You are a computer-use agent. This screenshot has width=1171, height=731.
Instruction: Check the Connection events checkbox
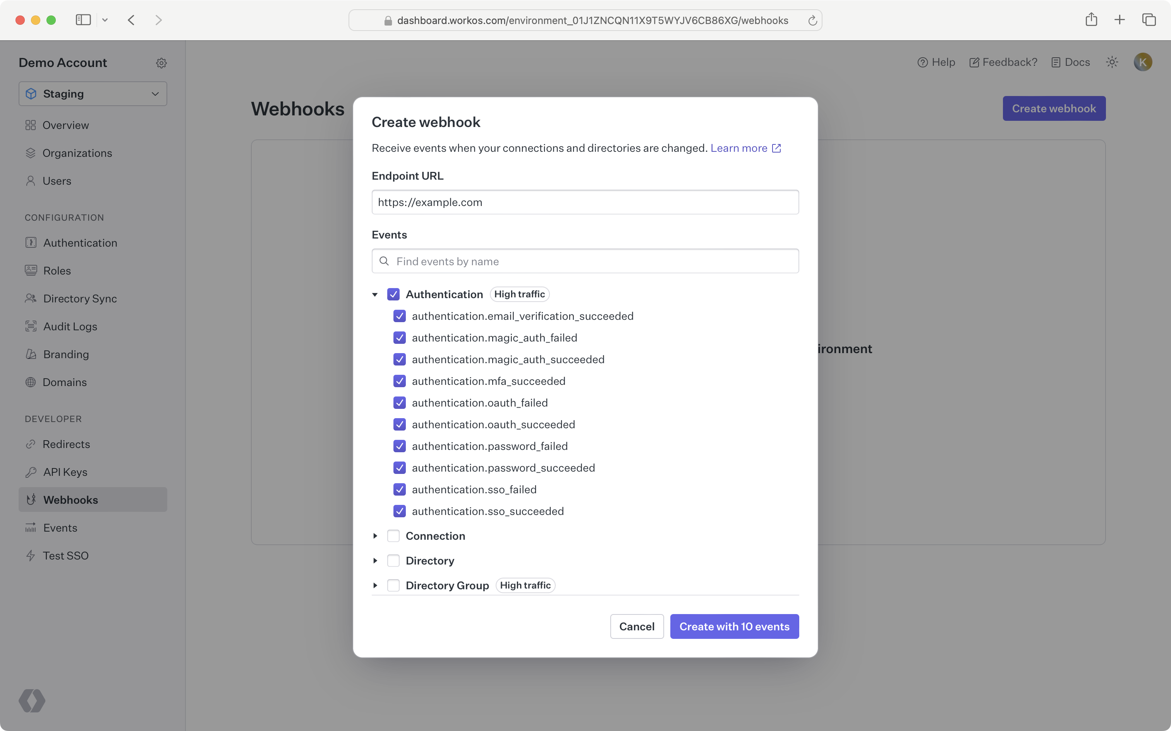click(393, 536)
